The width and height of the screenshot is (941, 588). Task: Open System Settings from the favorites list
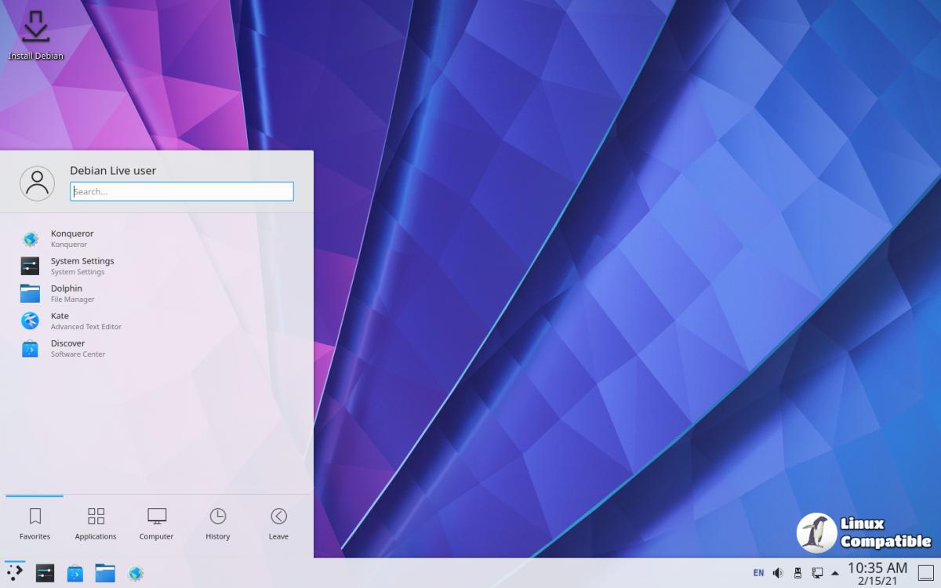(x=82, y=266)
